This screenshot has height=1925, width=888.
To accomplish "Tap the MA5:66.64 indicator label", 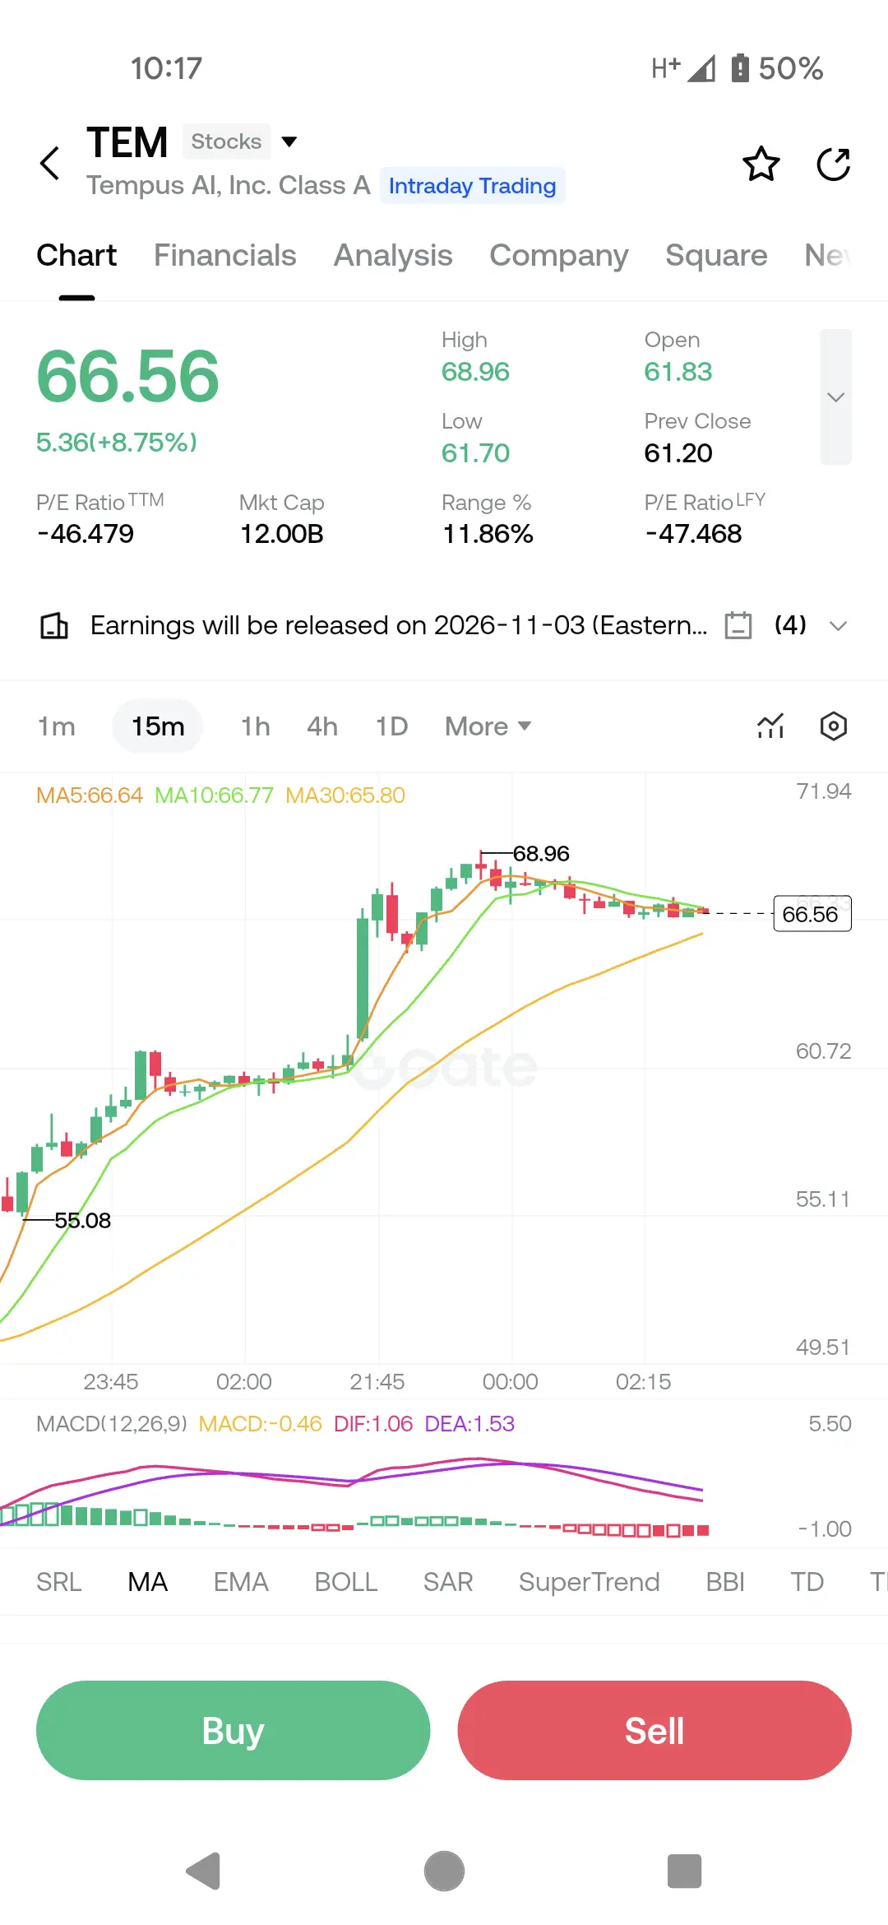I will pos(90,796).
